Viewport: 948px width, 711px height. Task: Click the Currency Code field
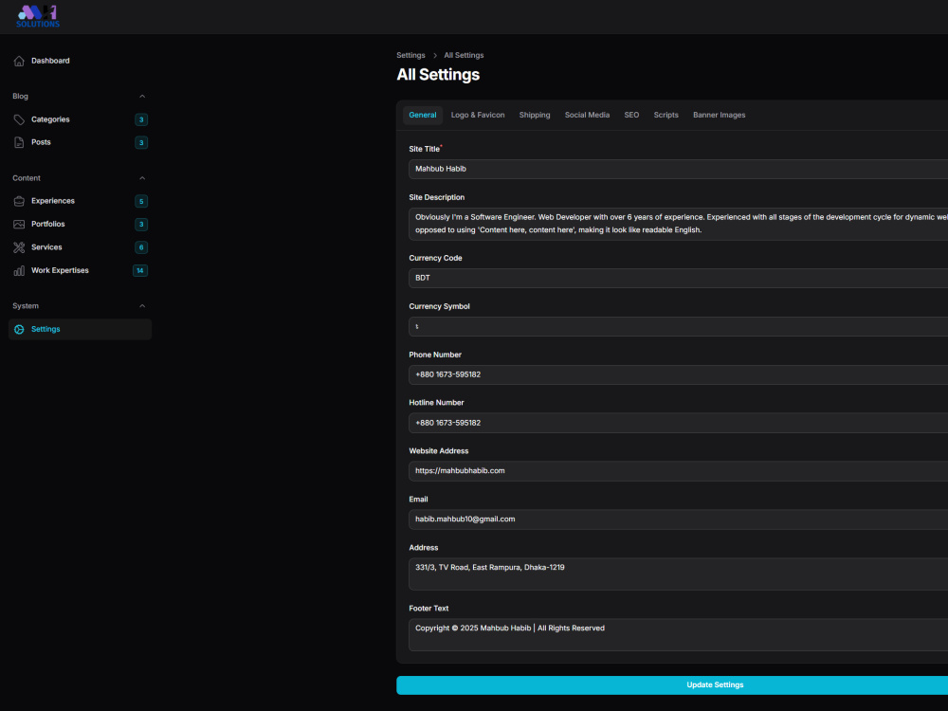679,278
